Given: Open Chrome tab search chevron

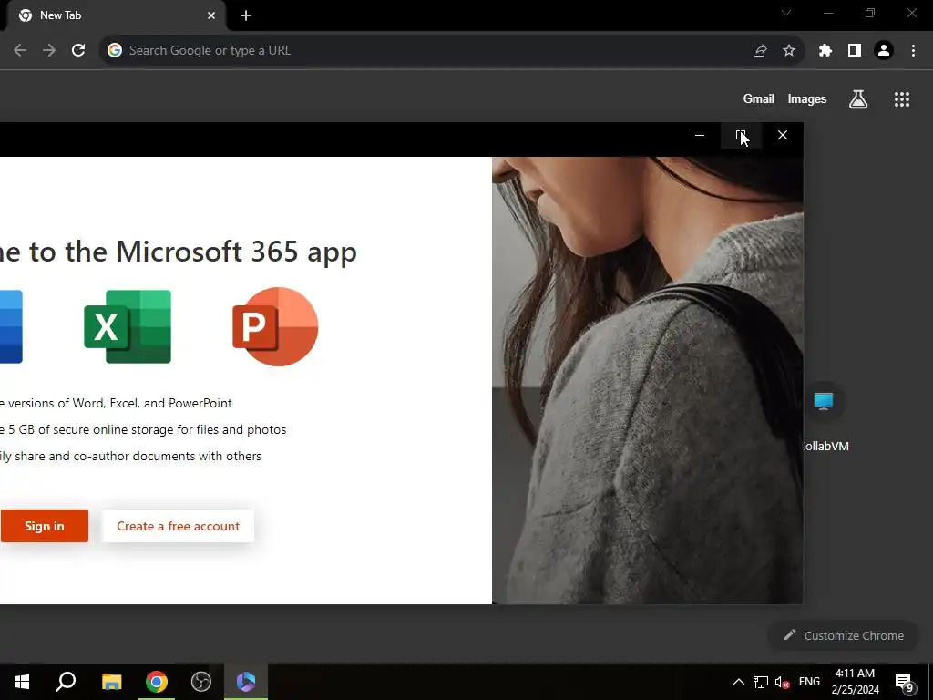Looking at the screenshot, I should (786, 13).
